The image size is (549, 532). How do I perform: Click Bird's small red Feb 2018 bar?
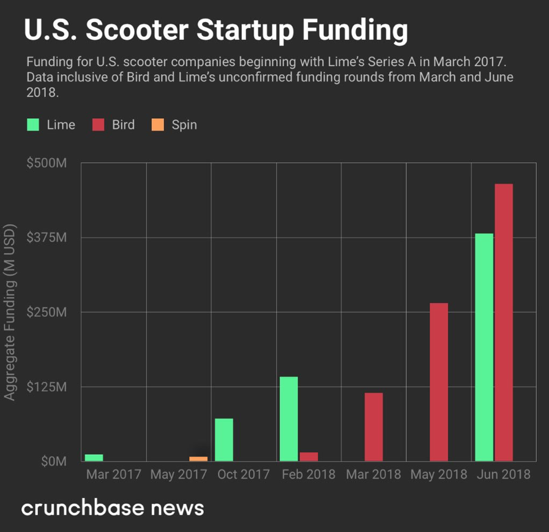pyautogui.click(x=308, y=457)
